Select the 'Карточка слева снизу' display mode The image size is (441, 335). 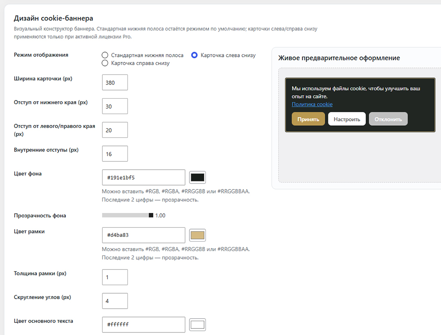194,55
